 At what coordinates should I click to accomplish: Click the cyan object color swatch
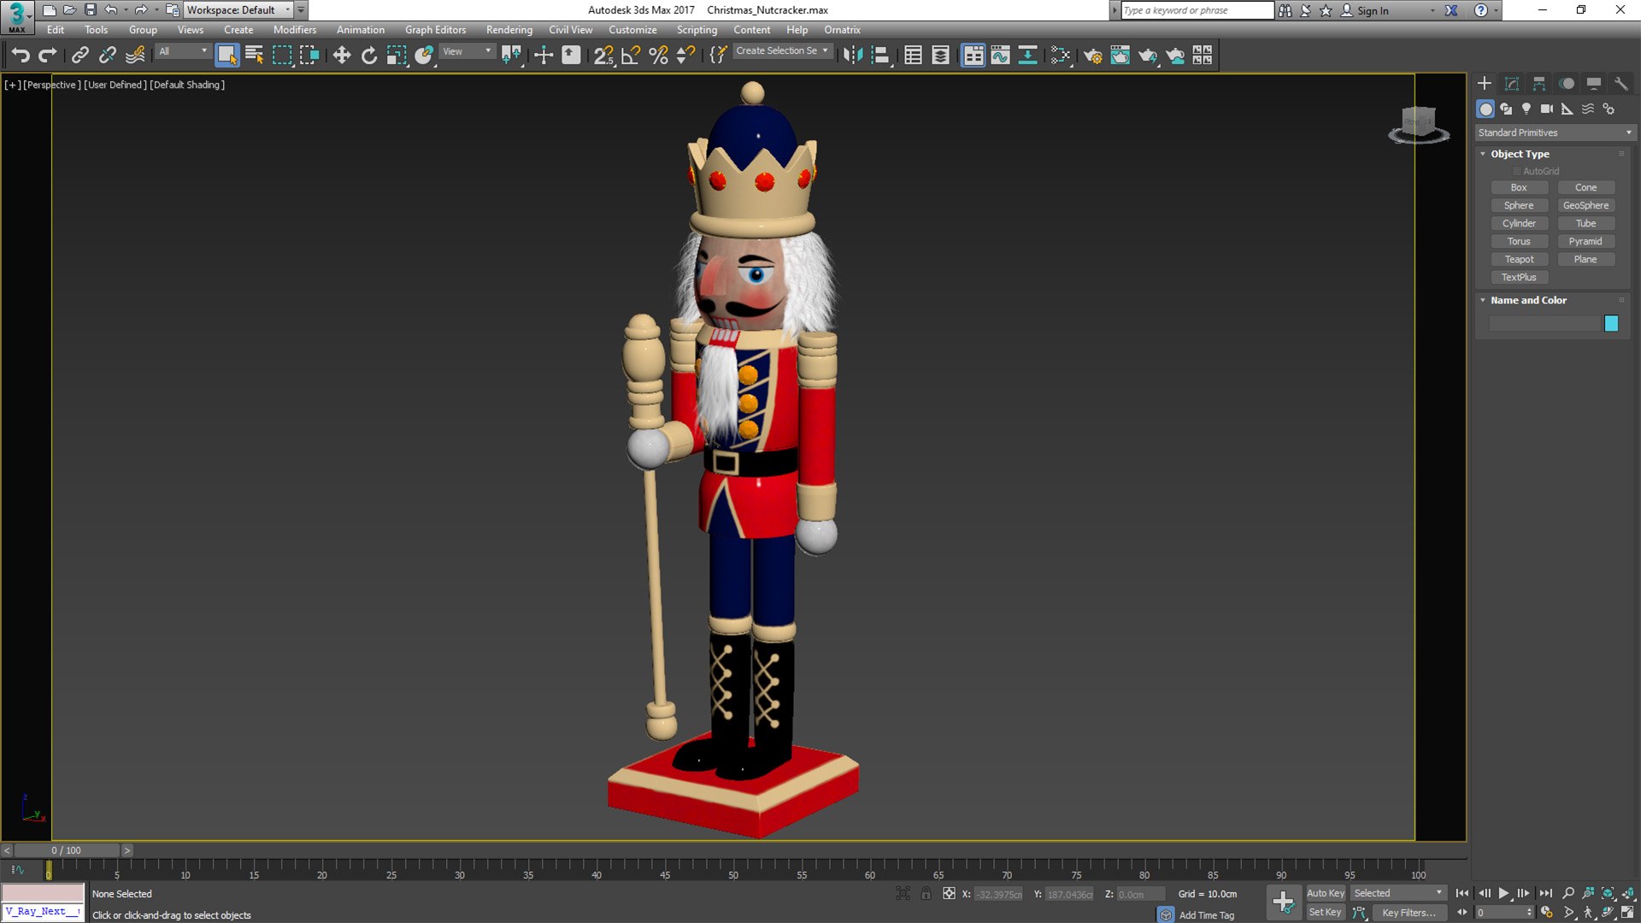tap(1611, 323)
